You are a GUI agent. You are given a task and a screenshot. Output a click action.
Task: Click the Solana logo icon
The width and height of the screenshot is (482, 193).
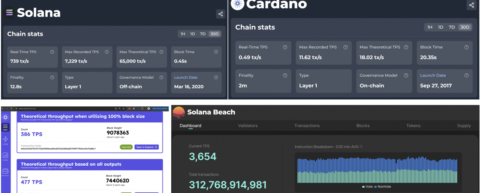point(9,13)
